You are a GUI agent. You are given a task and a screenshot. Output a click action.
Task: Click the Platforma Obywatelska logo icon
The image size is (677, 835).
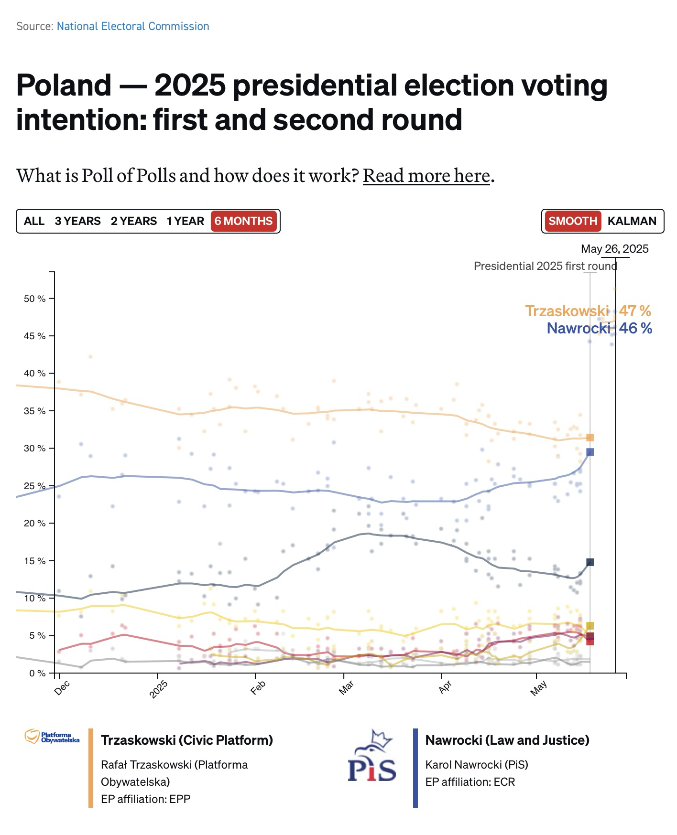point(52,737)
